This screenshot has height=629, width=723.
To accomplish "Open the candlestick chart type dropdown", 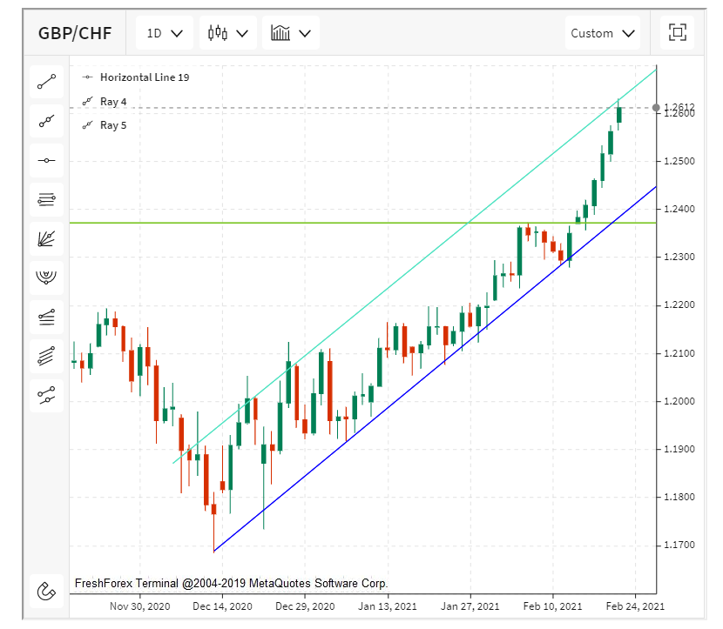I will [x=228, y=33].
